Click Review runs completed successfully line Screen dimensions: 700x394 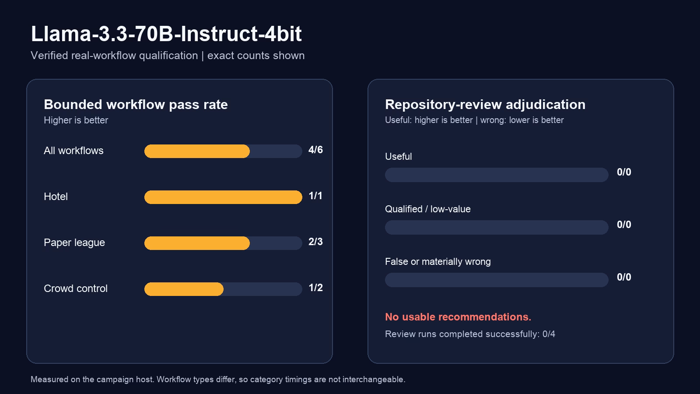[x=470, y=334]
